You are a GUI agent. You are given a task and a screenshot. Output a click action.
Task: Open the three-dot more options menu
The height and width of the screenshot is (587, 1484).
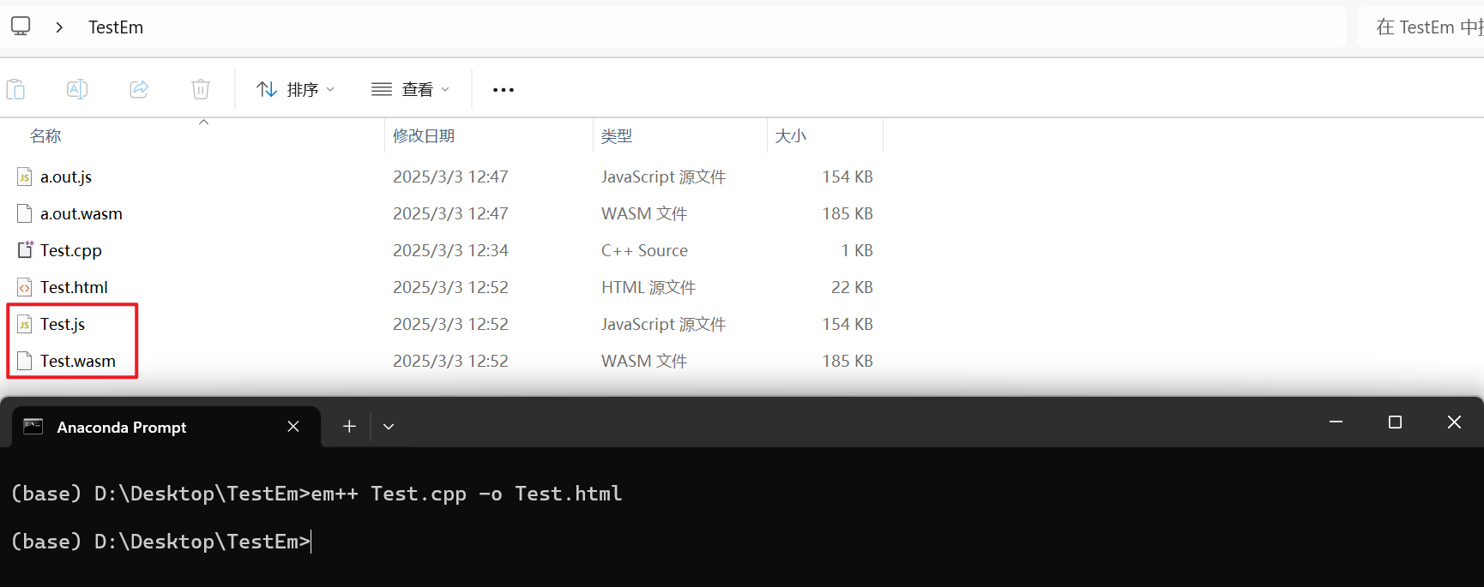(x=504, y=90)
